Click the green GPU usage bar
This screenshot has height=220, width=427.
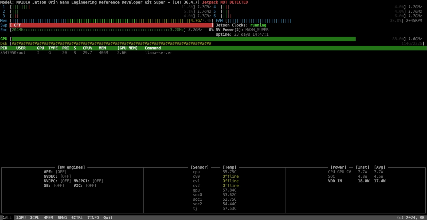click(183, 39)
